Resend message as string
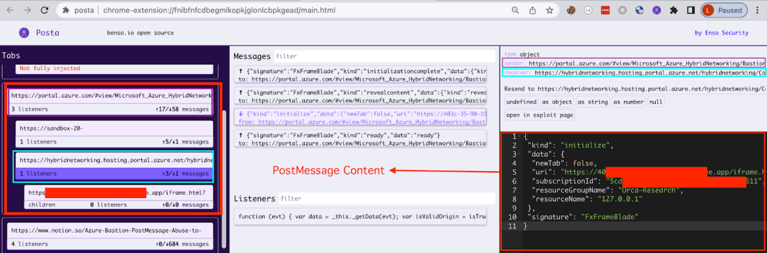767x253 pixels. [x=593, y=102]
